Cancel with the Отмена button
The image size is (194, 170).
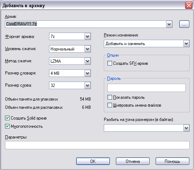click(x=133, y=161)
